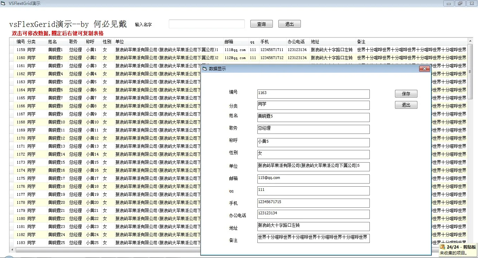This screenshot has height=258, width=478.
Task: Close the 数据显示 dialog
Action: (424, 69)
